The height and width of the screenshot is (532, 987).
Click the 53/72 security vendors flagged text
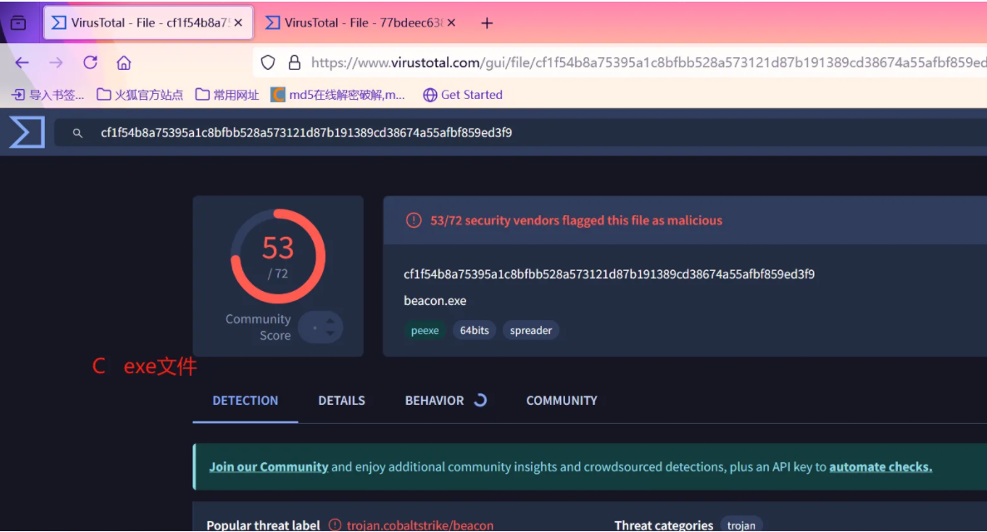[x=576, y=220]
